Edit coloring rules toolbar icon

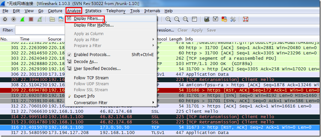(x=224, y=19)
